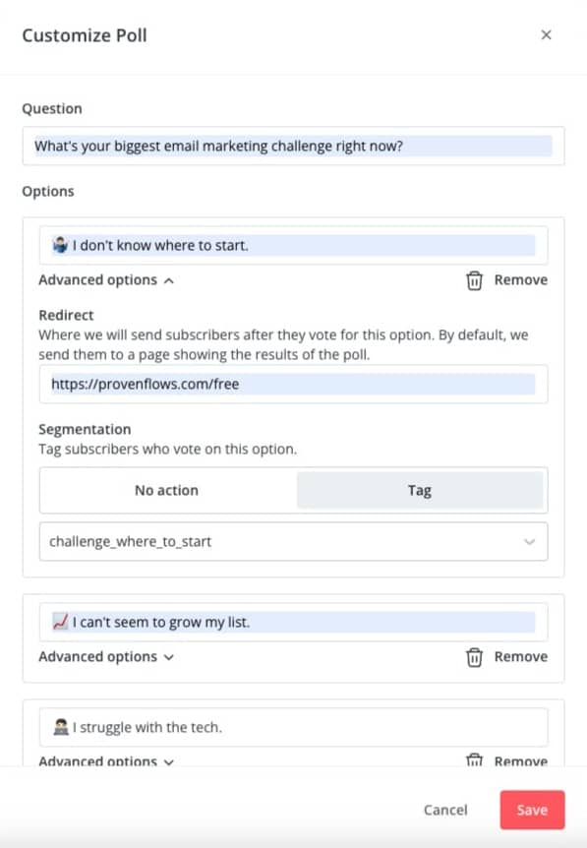Screen dimensions: 587x848
Task: Click the person emoji in first option
Action: click(60, 246)
